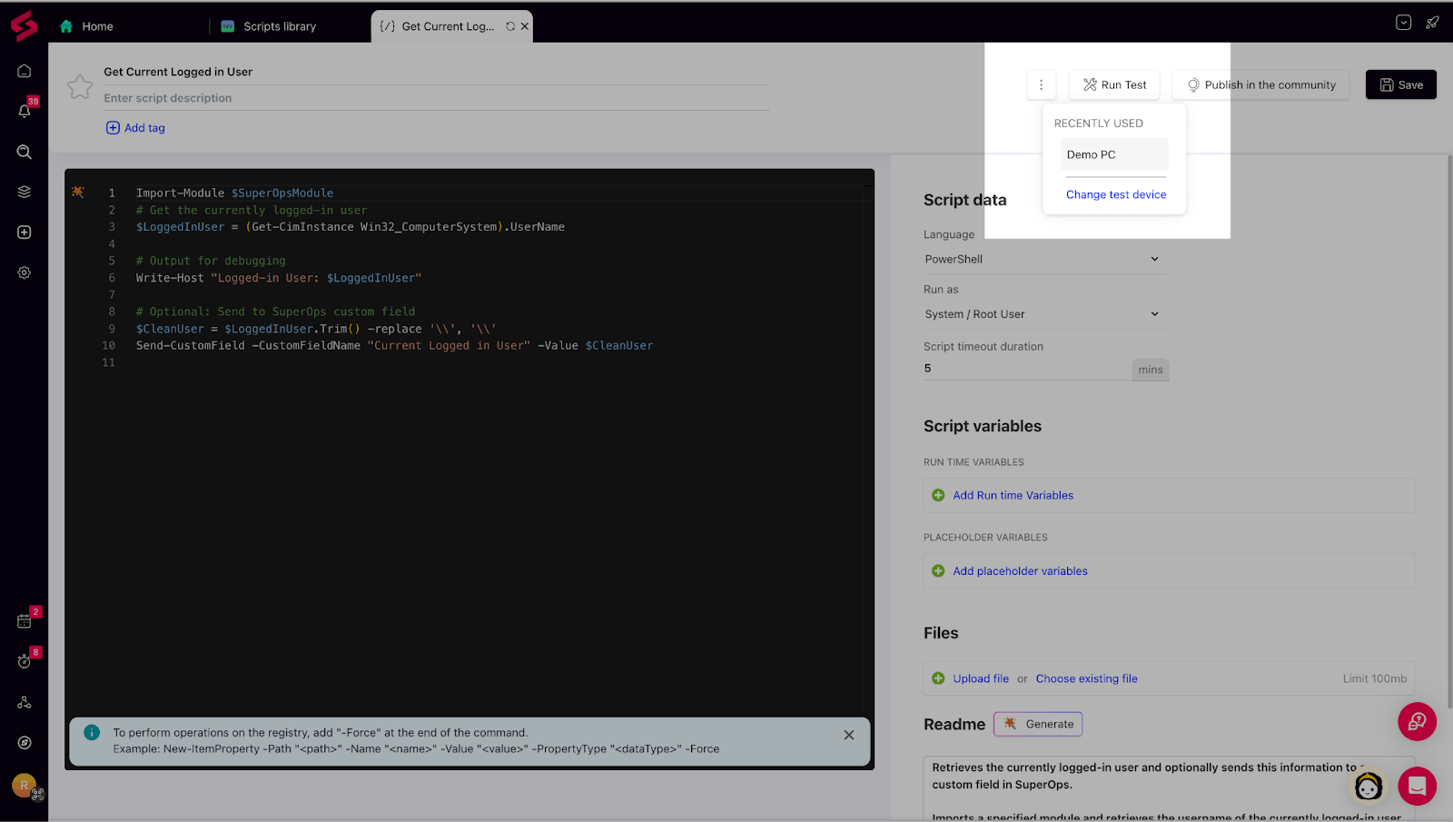
Task: Open the compass explore icon in sidebar
Action: tap(25, 742)
